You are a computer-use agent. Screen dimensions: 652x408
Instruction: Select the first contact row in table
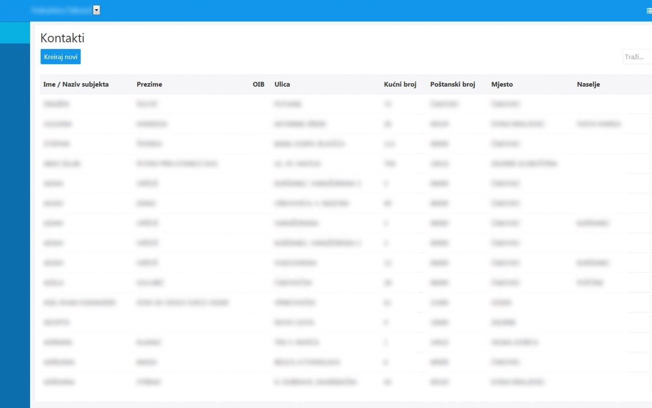(x=56, y=104)
